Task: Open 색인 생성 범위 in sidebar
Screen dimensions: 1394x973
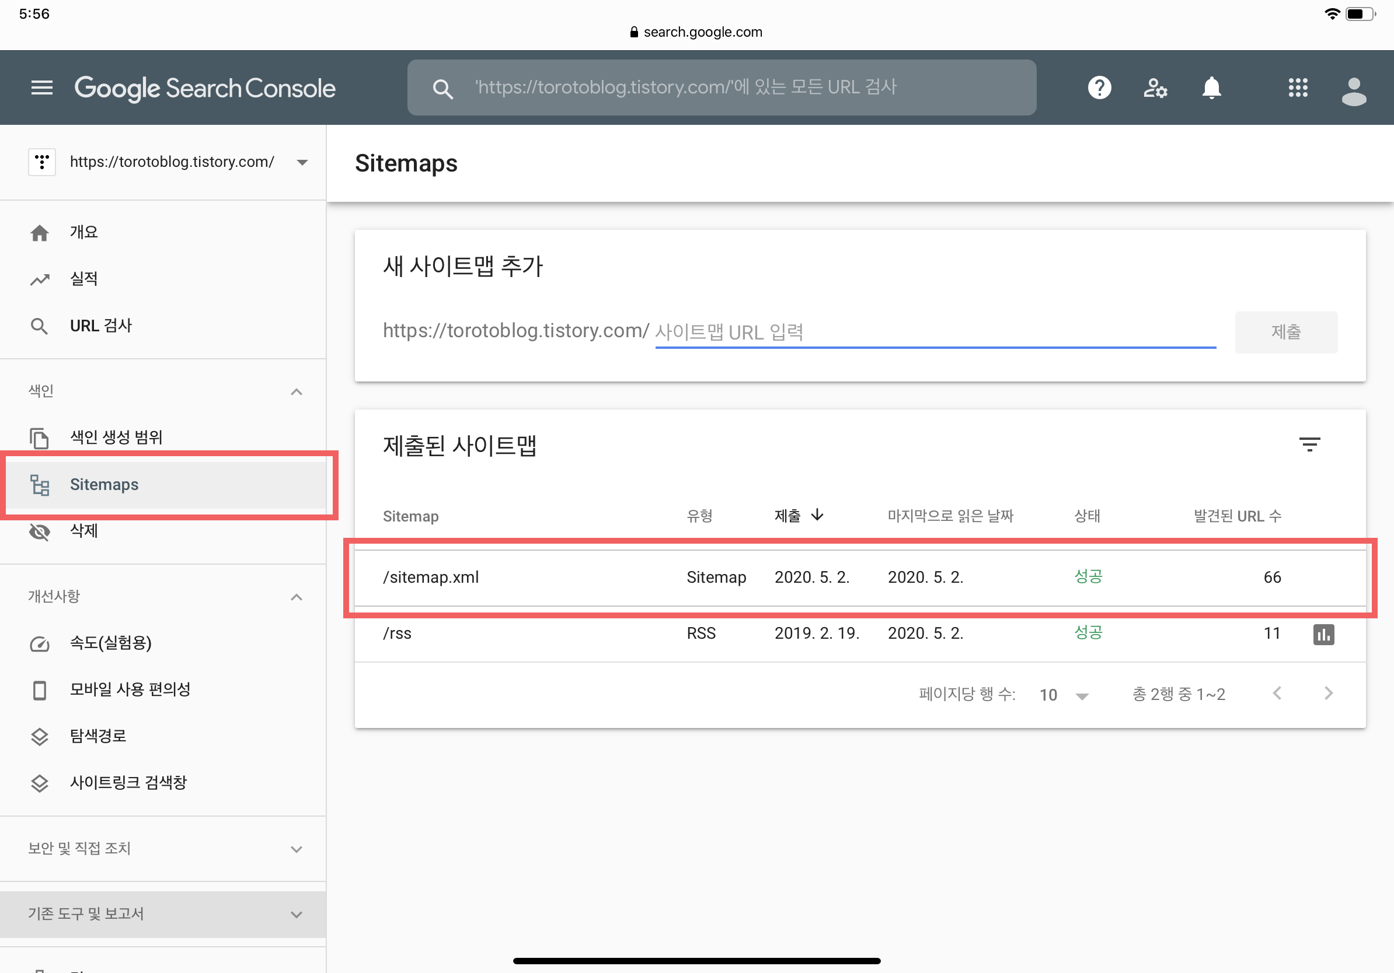Action: pyautogui.click(x=116, y=437)
